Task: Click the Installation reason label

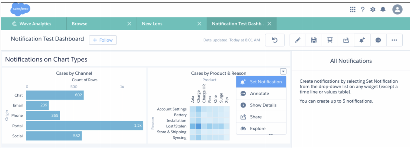Action: point(176,121)
